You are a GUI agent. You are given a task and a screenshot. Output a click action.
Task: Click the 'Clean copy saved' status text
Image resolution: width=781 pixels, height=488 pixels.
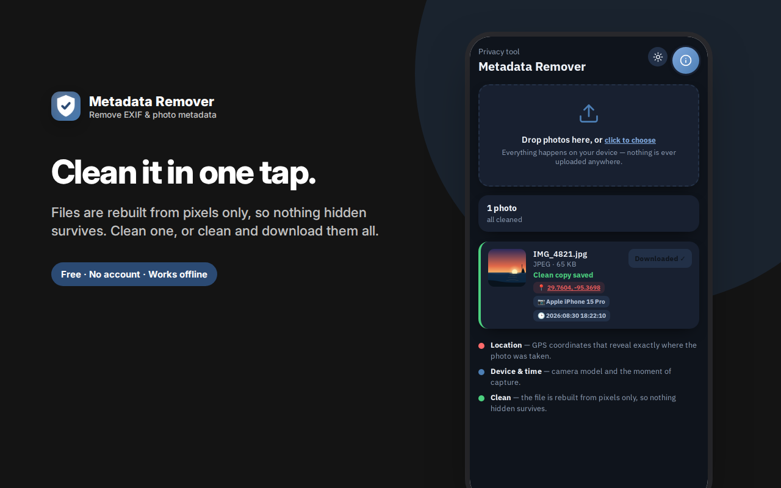[x=563, y=275]
